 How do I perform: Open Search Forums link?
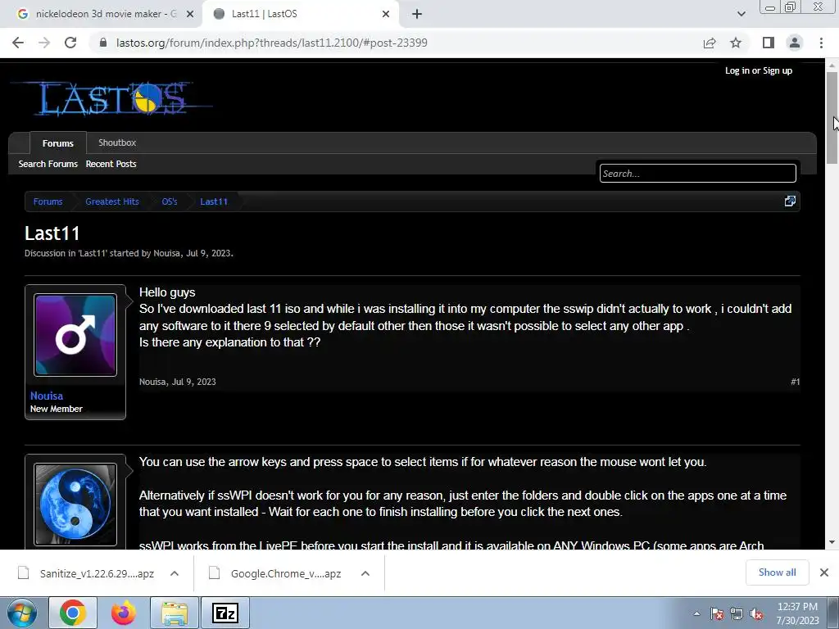click(48, 164)
